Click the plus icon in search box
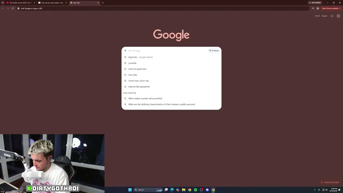 pos(125,50)
